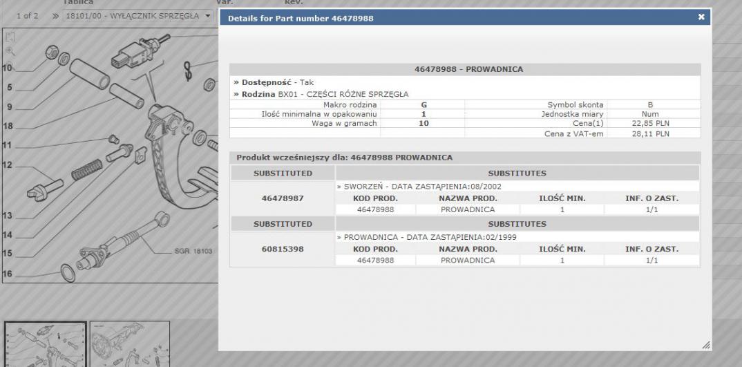Open the Tablica dropdown 18101/00 WYŁĄCZNIK SPRZĘGŁA
The width and height of the screenshot is (742, 367).
138,16
